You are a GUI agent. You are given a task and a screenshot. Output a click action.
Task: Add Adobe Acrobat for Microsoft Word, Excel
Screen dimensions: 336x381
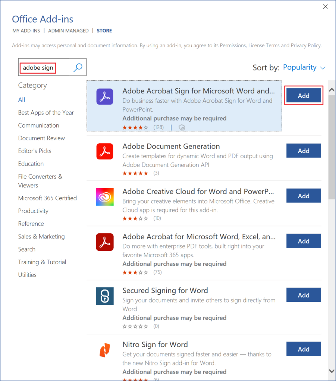[x=304, y=241]
